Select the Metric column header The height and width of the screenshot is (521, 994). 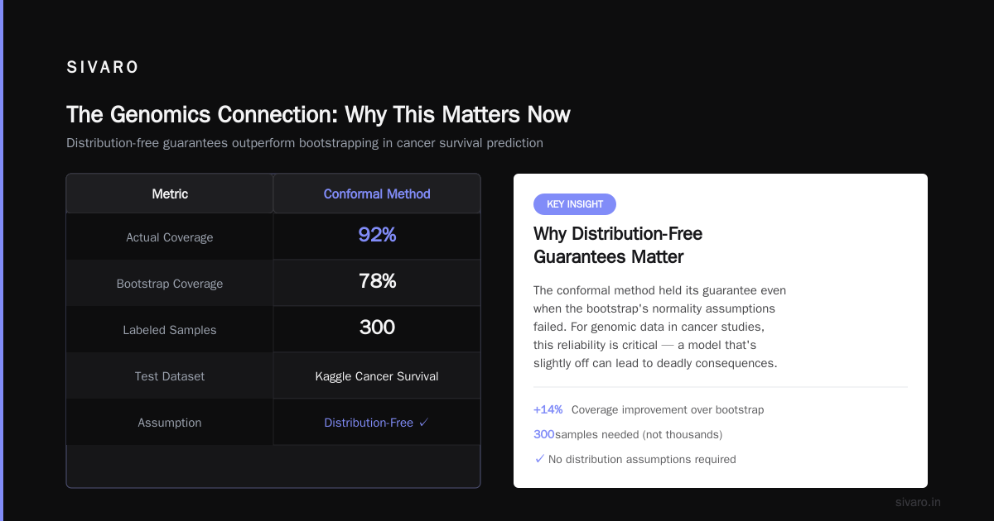[170, 194]
